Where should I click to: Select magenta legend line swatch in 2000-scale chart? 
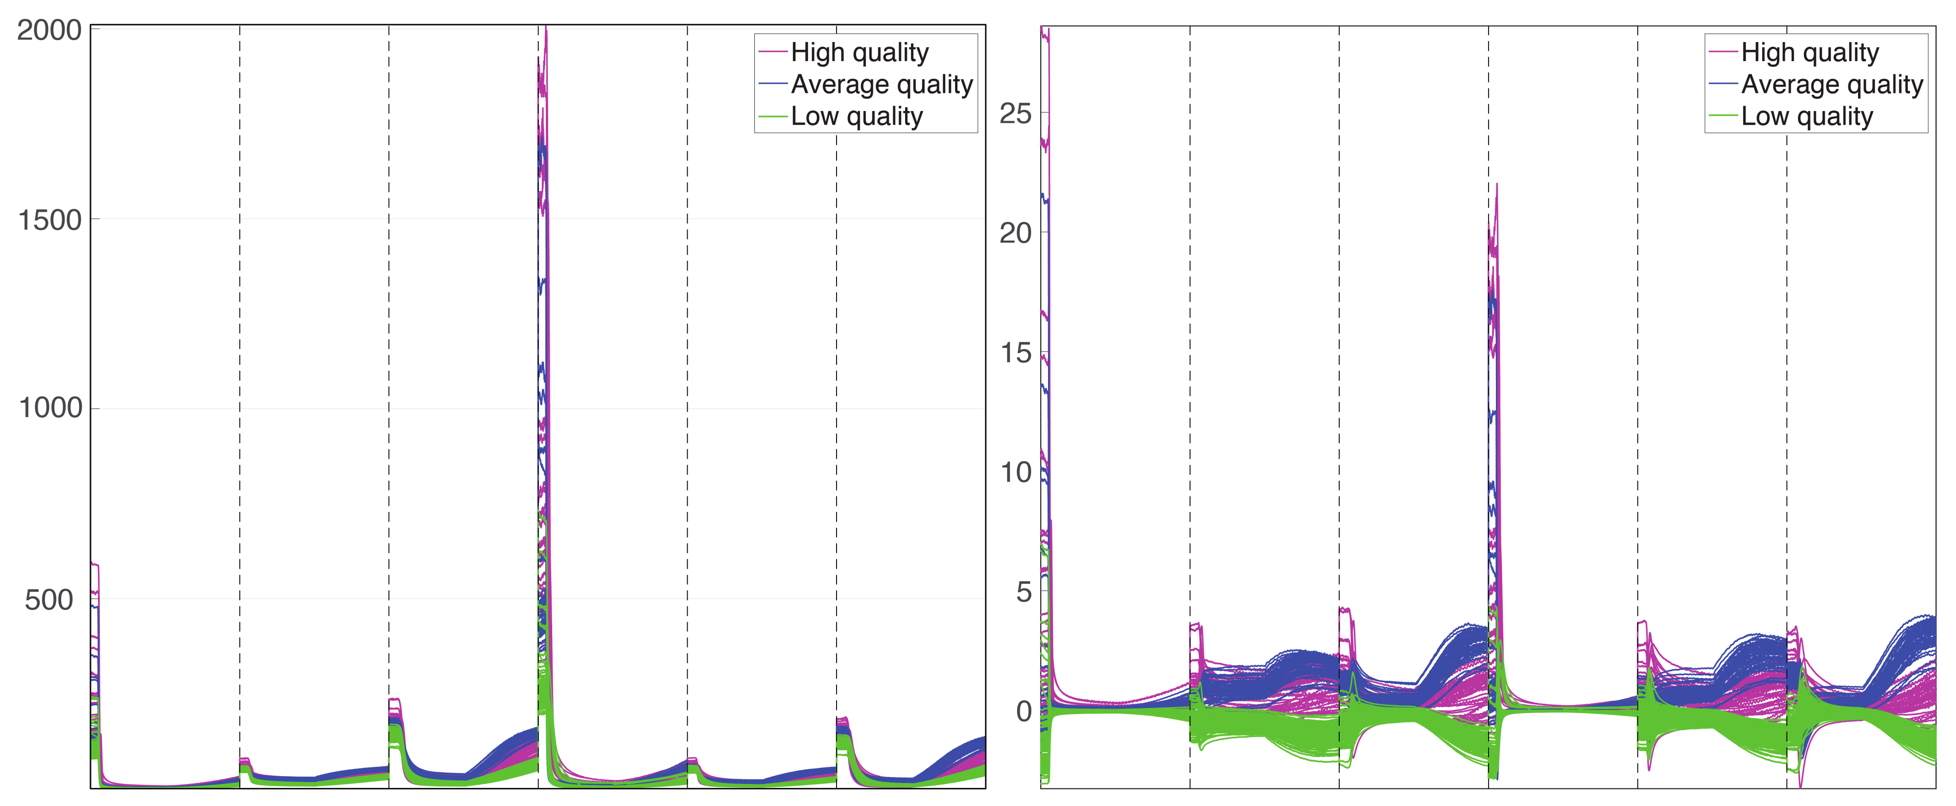pyautogui.click(x=772, y=52)
